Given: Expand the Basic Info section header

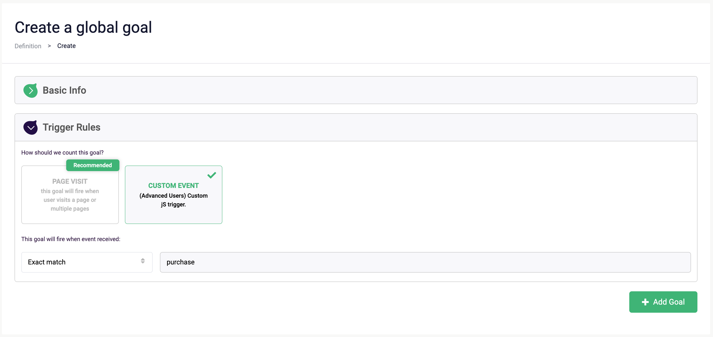Looking at the screenshot, I should click(356, 90).
